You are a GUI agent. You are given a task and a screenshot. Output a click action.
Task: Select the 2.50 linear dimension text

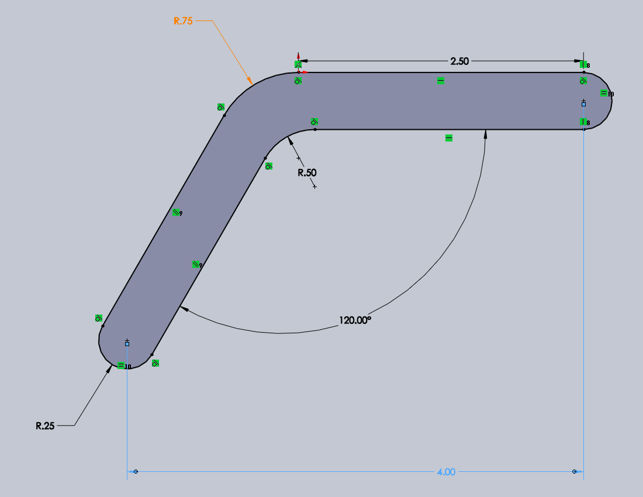point(459,61)
